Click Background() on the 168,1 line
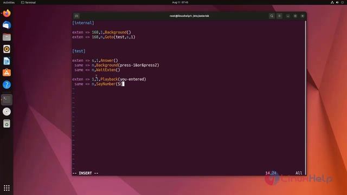This screenshot has height=195, width=347. point(118,32)
